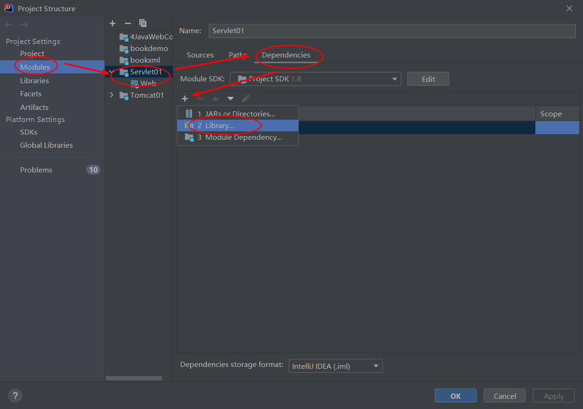Copy the selected module icon

coord(143,23)
